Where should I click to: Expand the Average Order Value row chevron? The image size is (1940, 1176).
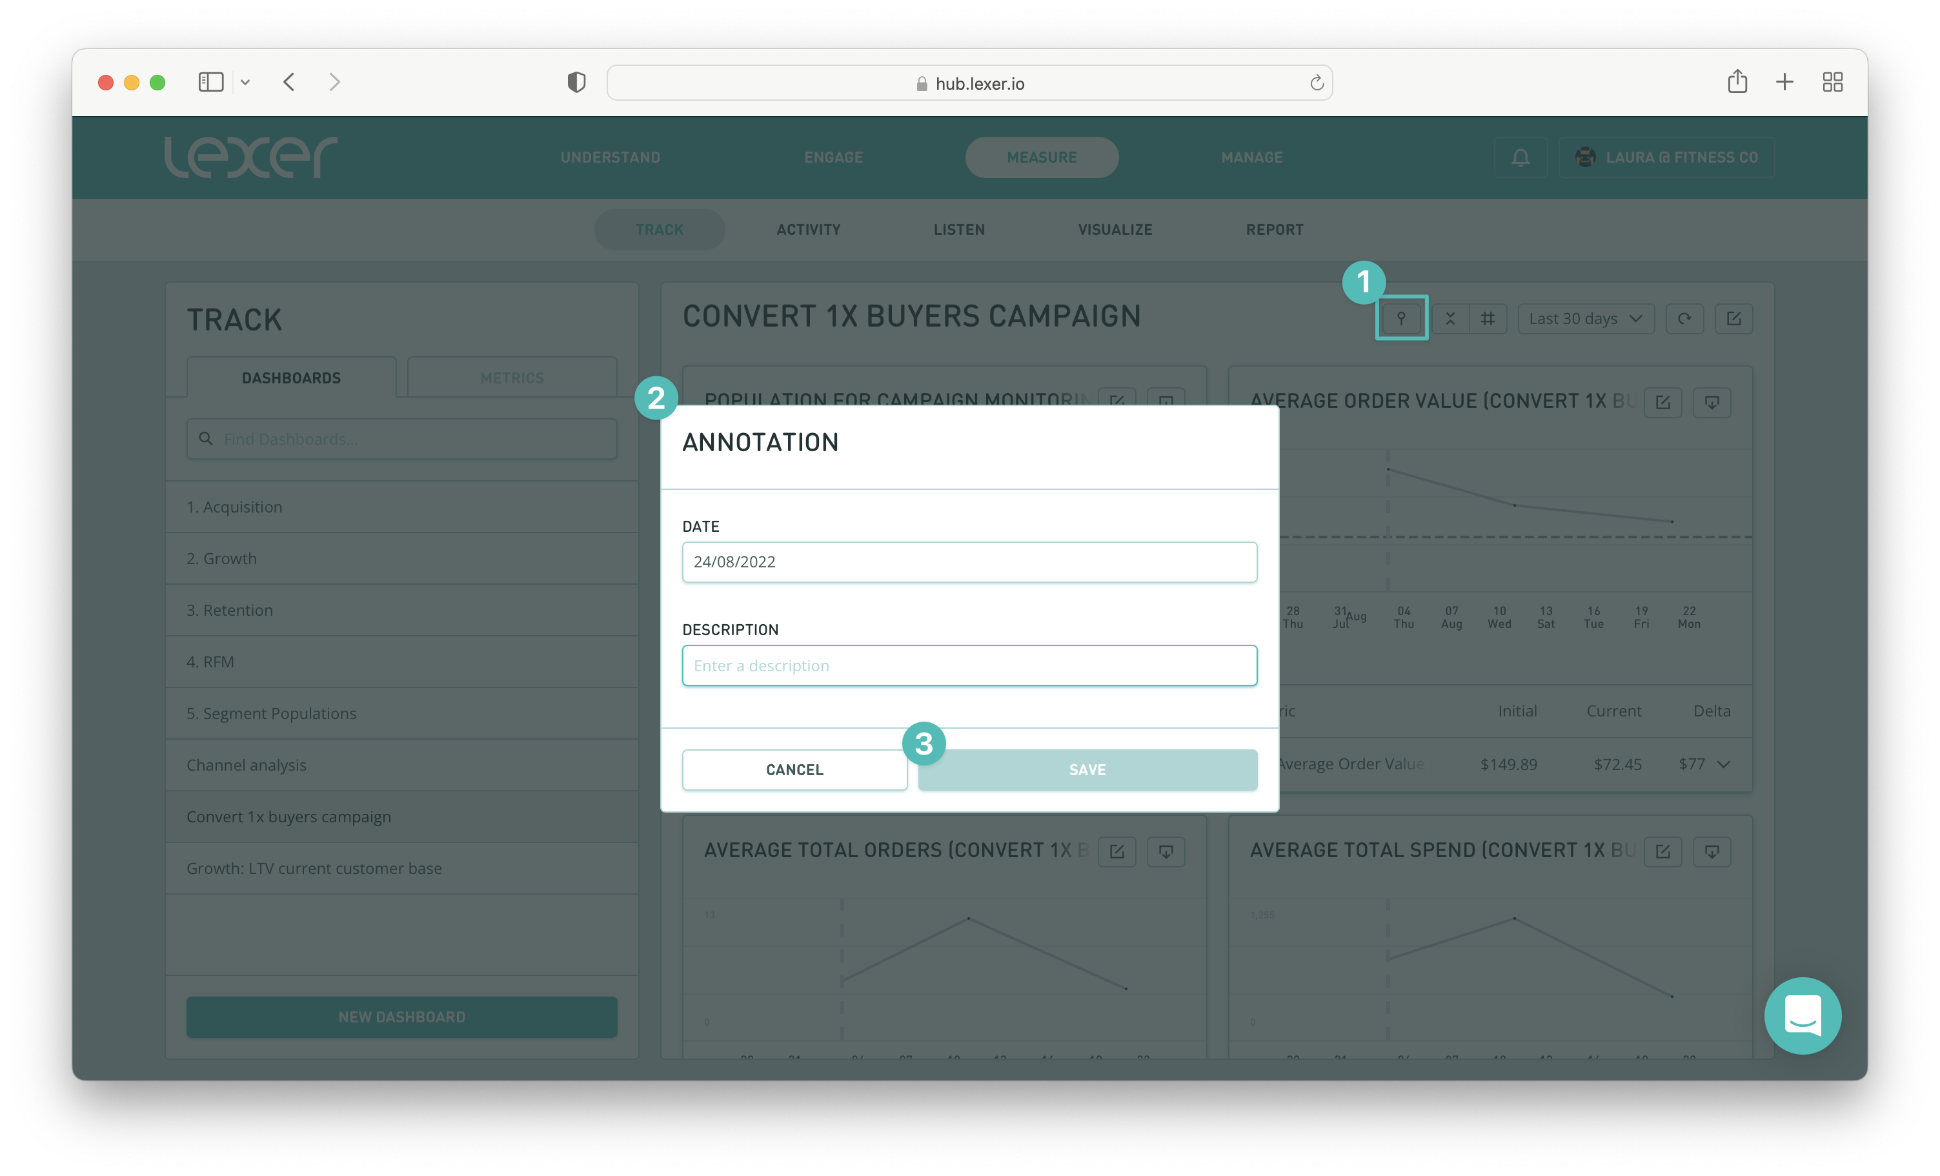pos(1724,764)
